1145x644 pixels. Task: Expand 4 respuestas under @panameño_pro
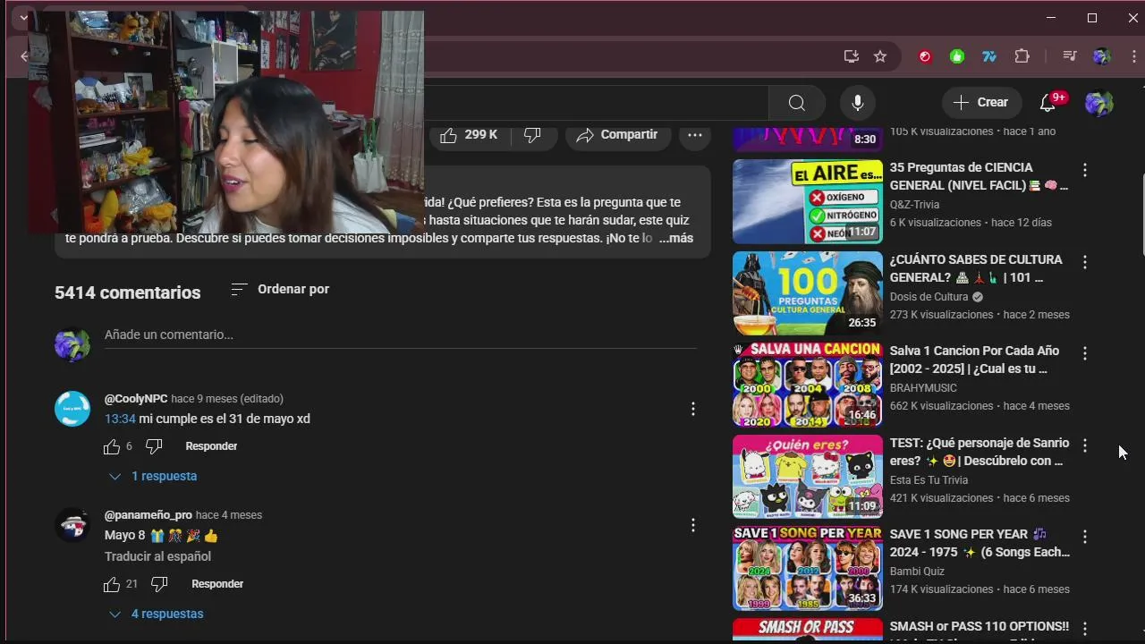[156, 614]
